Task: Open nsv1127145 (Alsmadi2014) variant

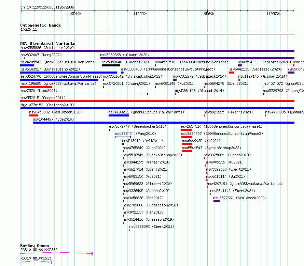Action: tap(263, 76)
